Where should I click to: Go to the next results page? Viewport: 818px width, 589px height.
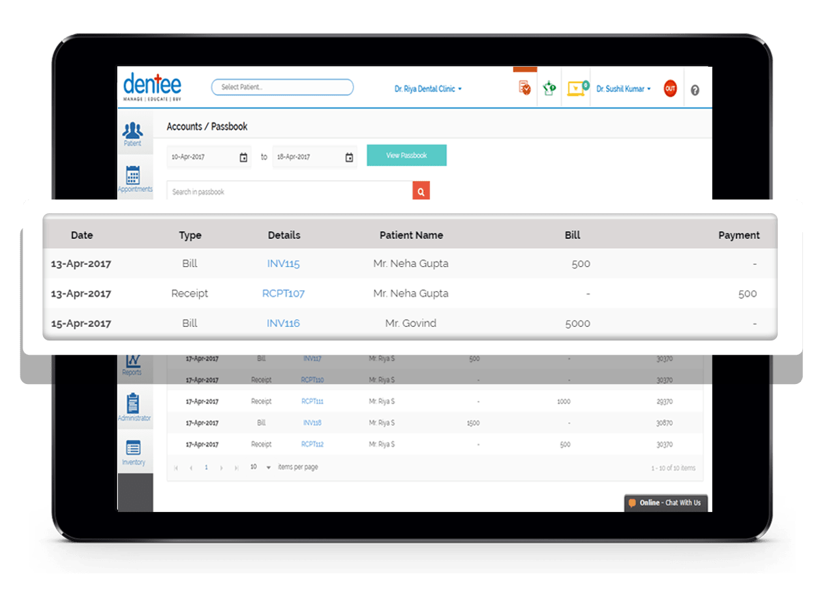[x=222, y=468]
